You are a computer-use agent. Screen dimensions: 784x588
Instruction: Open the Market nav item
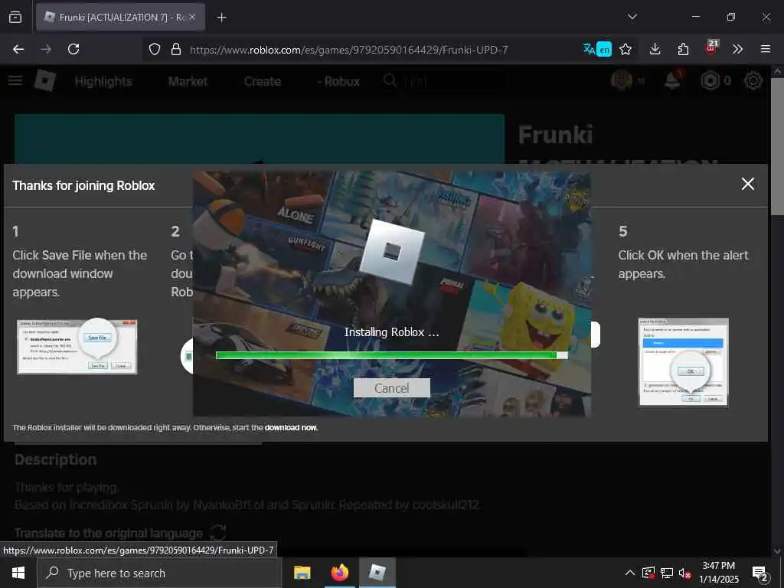coord(188,81)
